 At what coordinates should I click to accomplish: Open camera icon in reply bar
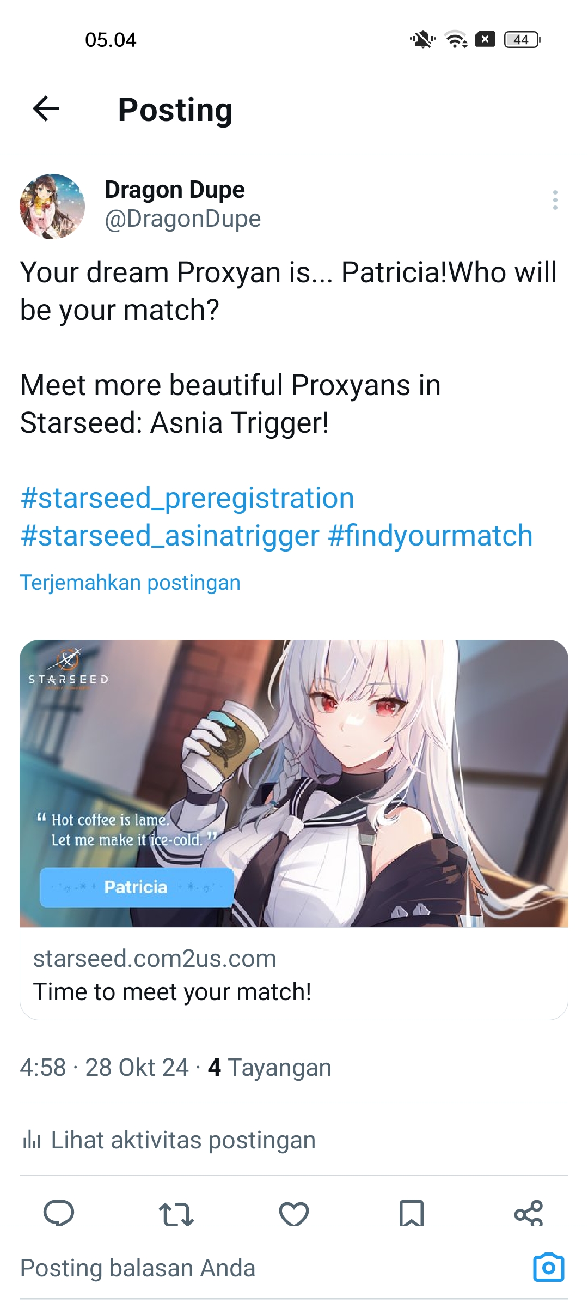coord(548,1267)
